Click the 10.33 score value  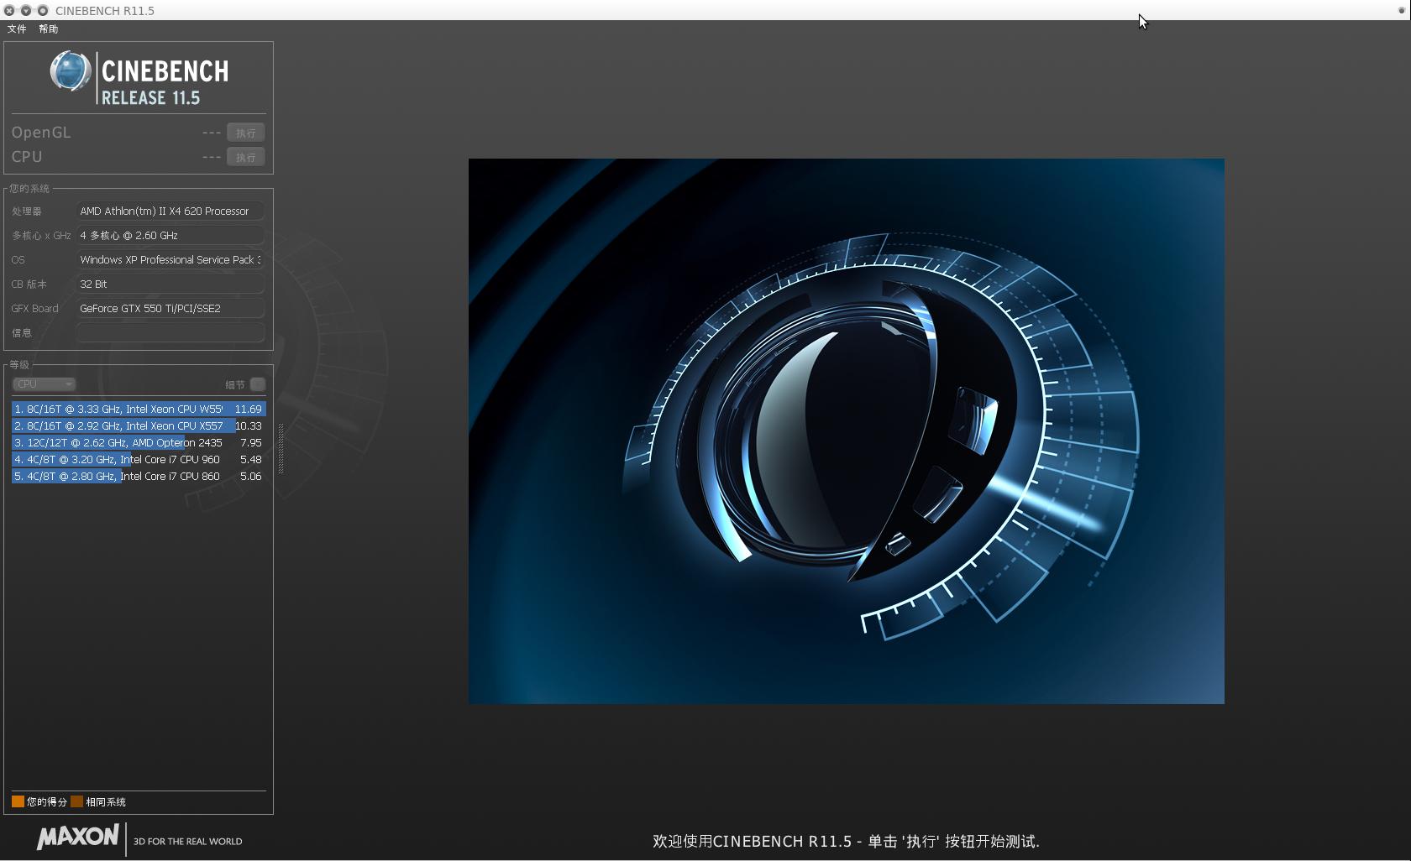[249, 426]
